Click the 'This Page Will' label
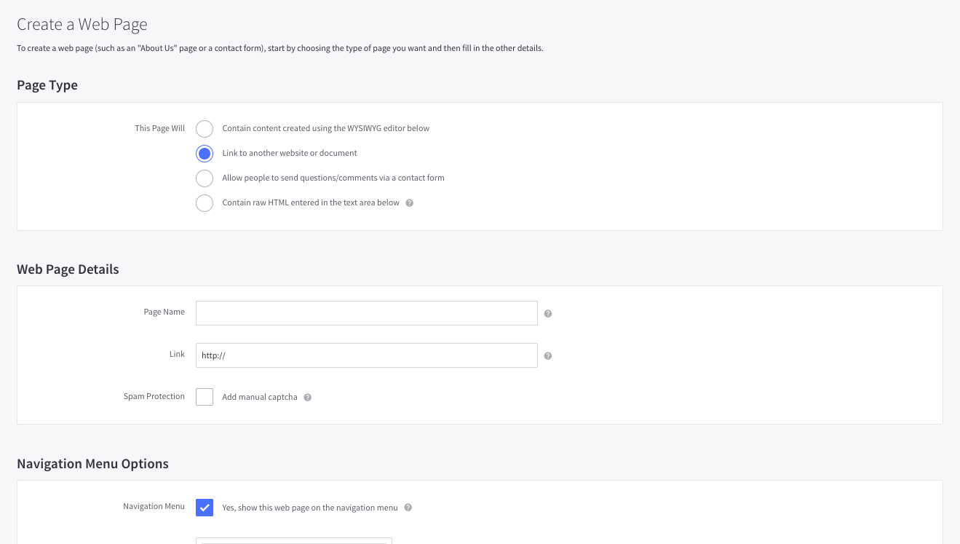This screenshot has width=960, height=544. 160,129
